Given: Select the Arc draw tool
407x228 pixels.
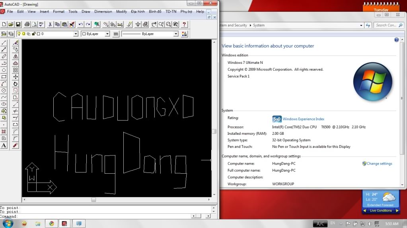Looking at the screenshot, I should (4, 84).
